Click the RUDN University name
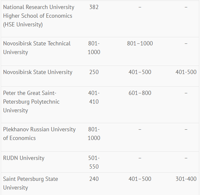200x195 pixels. pos(24,158)
